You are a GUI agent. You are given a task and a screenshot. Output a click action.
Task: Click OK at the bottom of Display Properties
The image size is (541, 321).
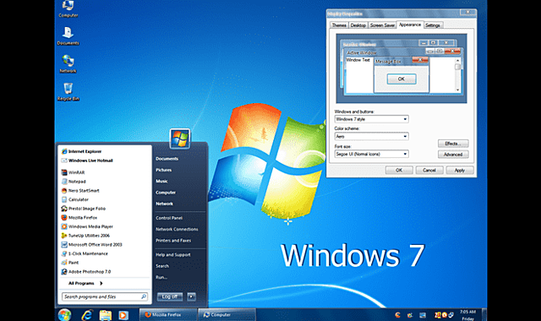click(399, 170)
